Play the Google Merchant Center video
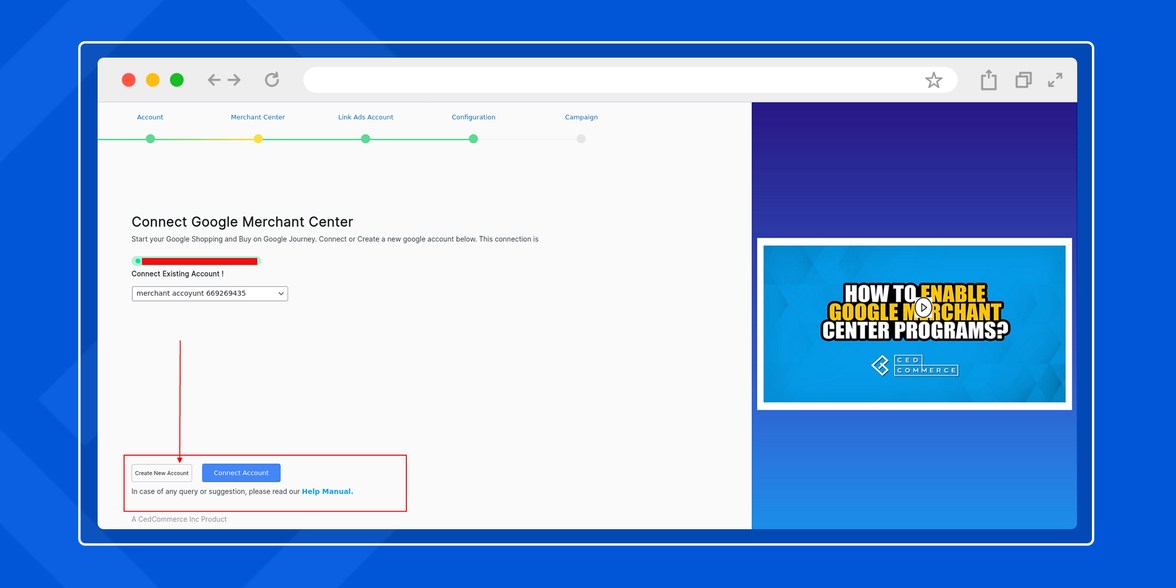1176x588 pixels. [x=923, y=307]
